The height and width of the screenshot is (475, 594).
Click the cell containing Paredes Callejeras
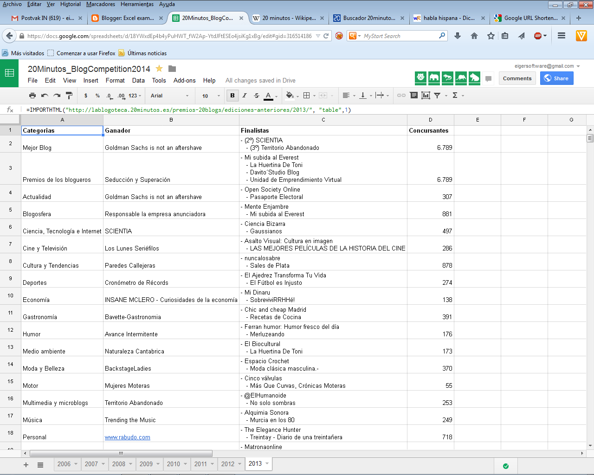pyautogui.click(x=171, y=262)
